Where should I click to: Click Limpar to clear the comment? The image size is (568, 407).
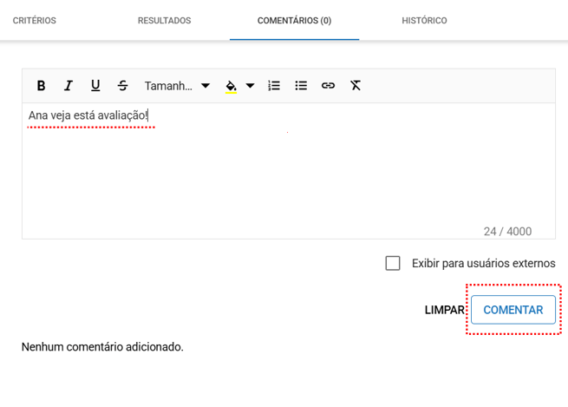point(445,310)
